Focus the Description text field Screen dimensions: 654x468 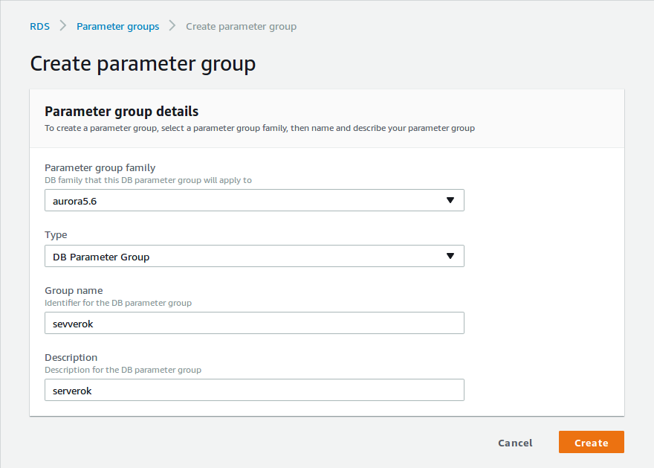254,390
